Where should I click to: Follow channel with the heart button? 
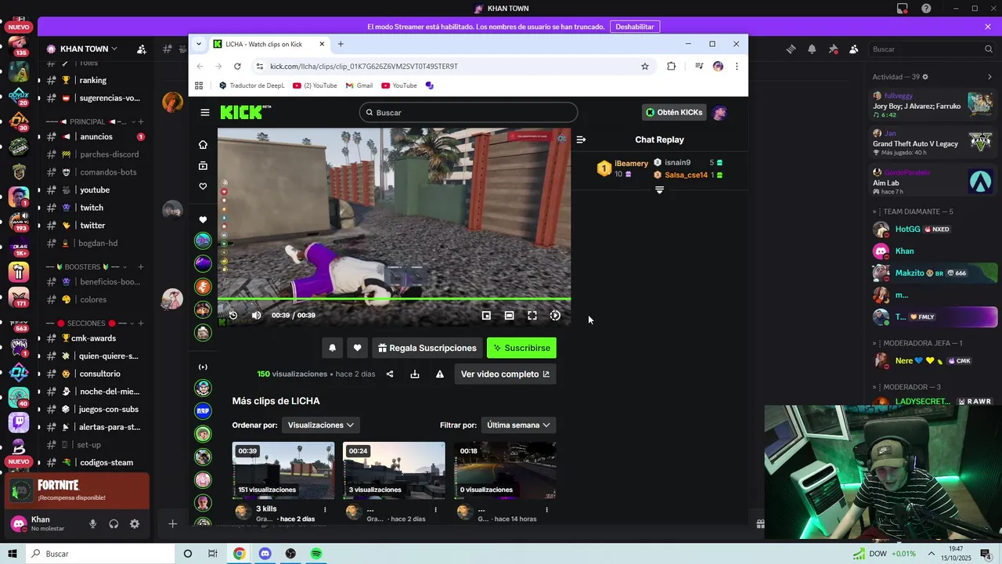tap(357, 348)
